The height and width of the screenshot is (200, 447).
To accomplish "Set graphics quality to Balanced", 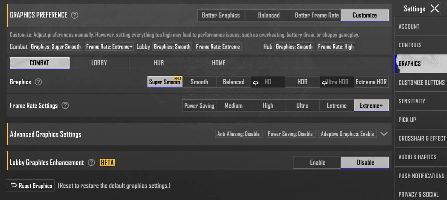I will coord(234,82).
